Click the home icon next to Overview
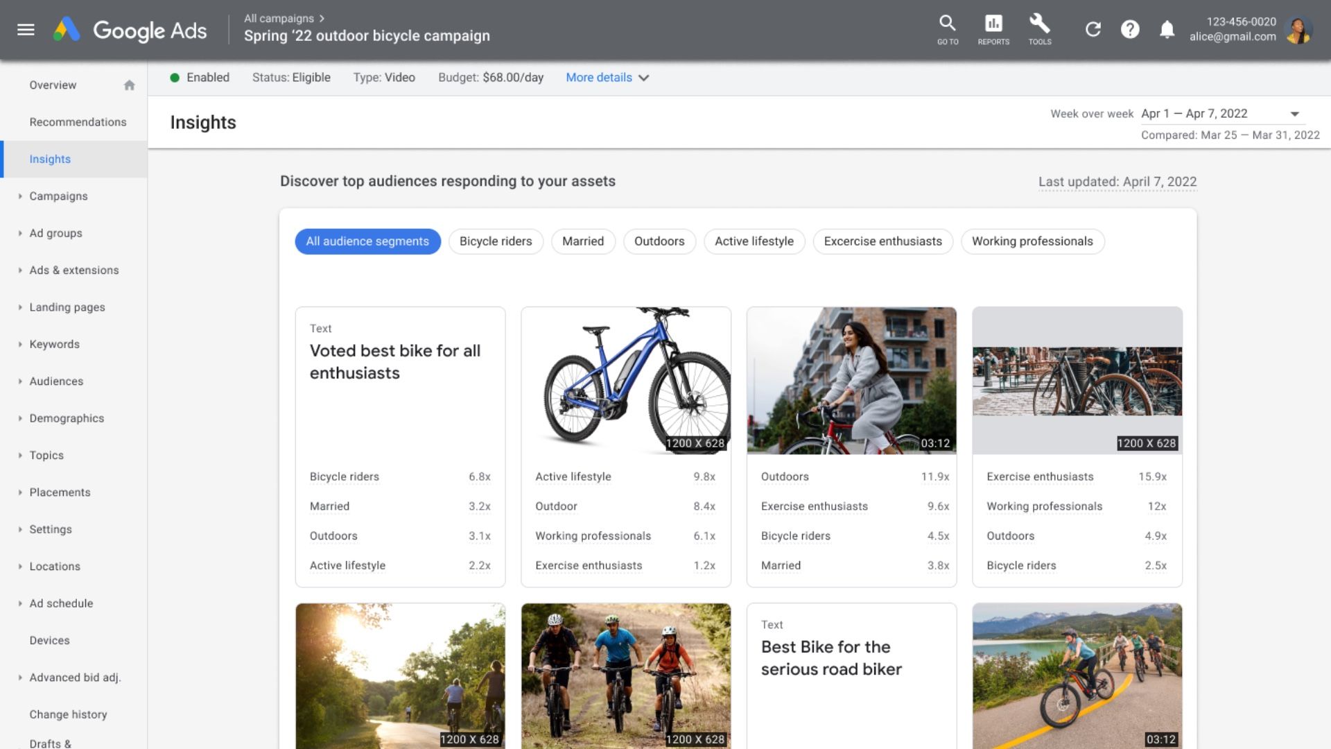This screenshot has width=1331, height=749. click(x=129, y=85)
